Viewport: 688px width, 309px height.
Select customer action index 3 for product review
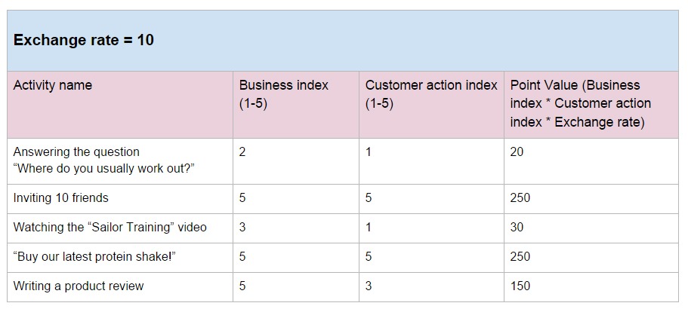pos(431,286)
